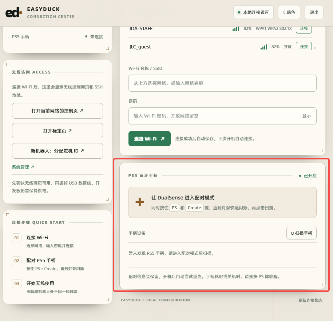Image resolution: width=333 pixels, height=321 pixels.
Task: Click 开始无线使用 step title
Action: coord(40,284)
